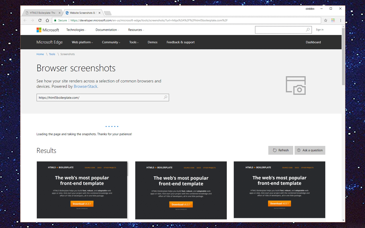This screenshot has height=228, width=365.
Task: Open Chrome's three-dot menu
Action: [340, 20]
